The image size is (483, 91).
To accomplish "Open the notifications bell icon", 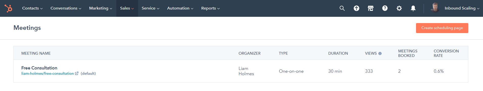I will [x=413, y=8].
